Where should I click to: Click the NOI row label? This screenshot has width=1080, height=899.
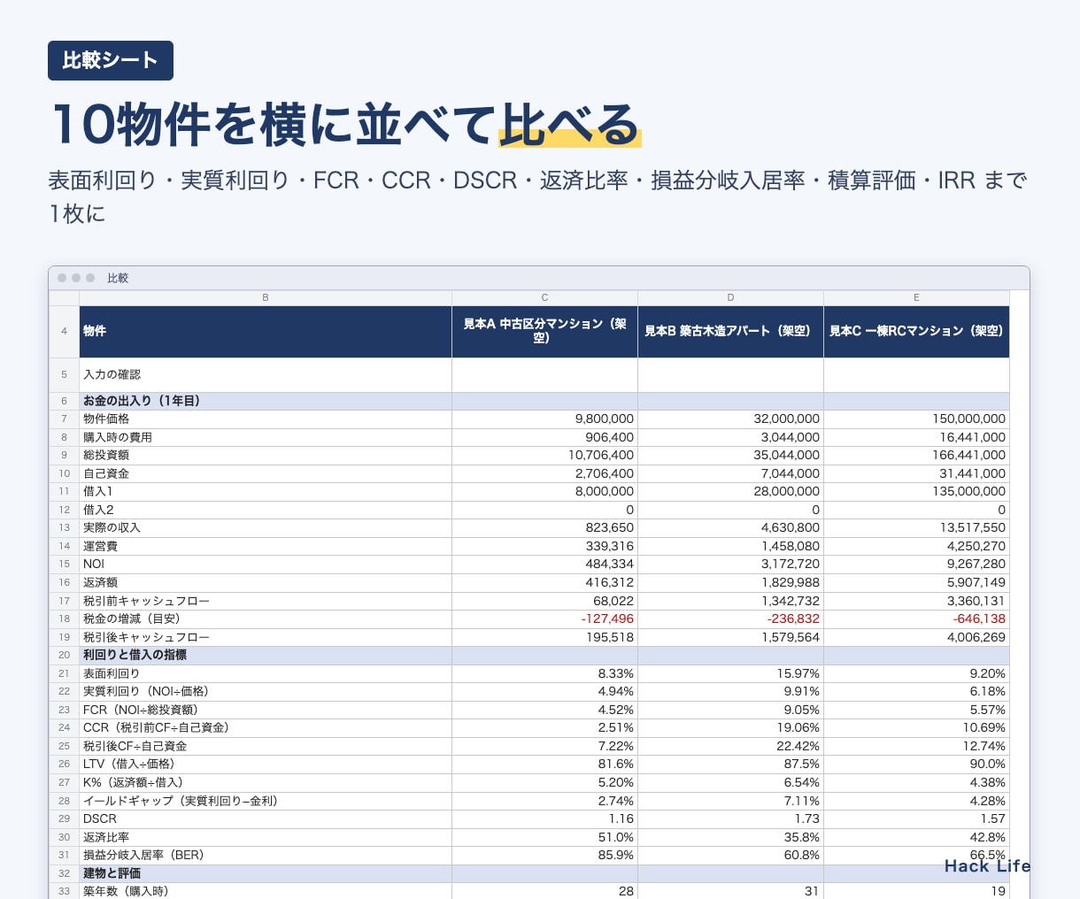click(x=94, y=564)
